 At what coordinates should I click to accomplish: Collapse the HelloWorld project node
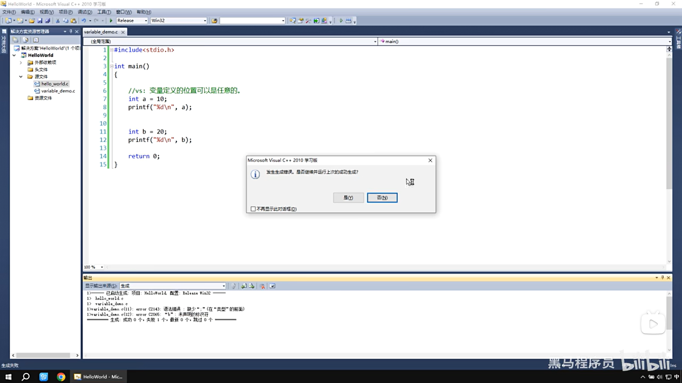click(14, 55)
